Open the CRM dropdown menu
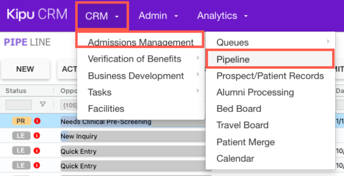Screen dimensions: 344x176 [x=102, y=16]
